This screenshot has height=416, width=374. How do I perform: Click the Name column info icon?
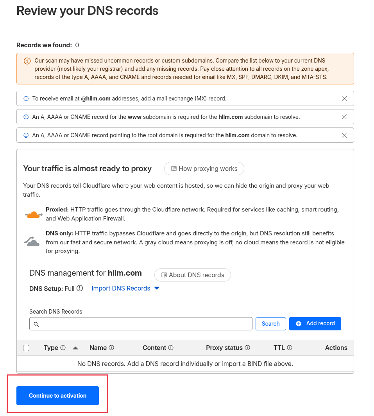click(111, 348)
